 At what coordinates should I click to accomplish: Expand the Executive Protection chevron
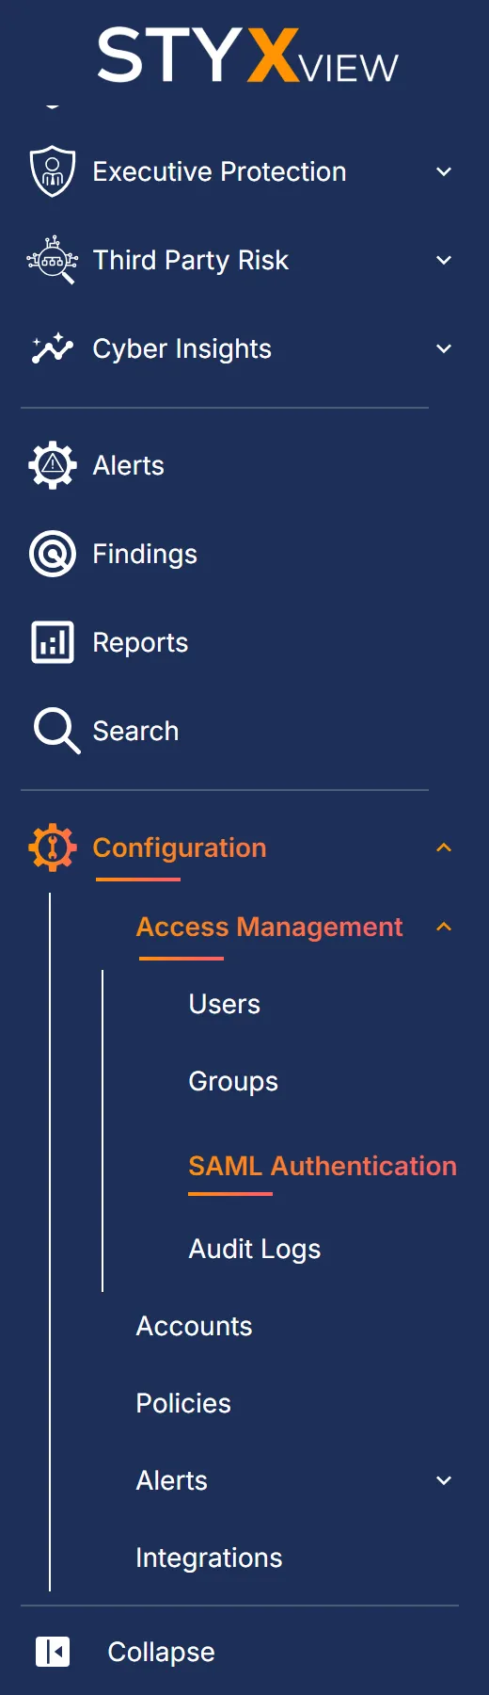click(444, 171)
